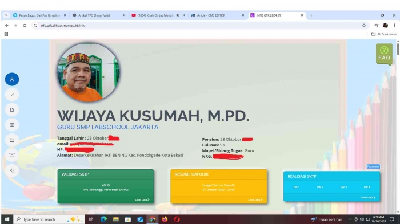This screenshot has height=224, width=400.
Task: View site information icon in address bar
Action: tap(35, 26)
